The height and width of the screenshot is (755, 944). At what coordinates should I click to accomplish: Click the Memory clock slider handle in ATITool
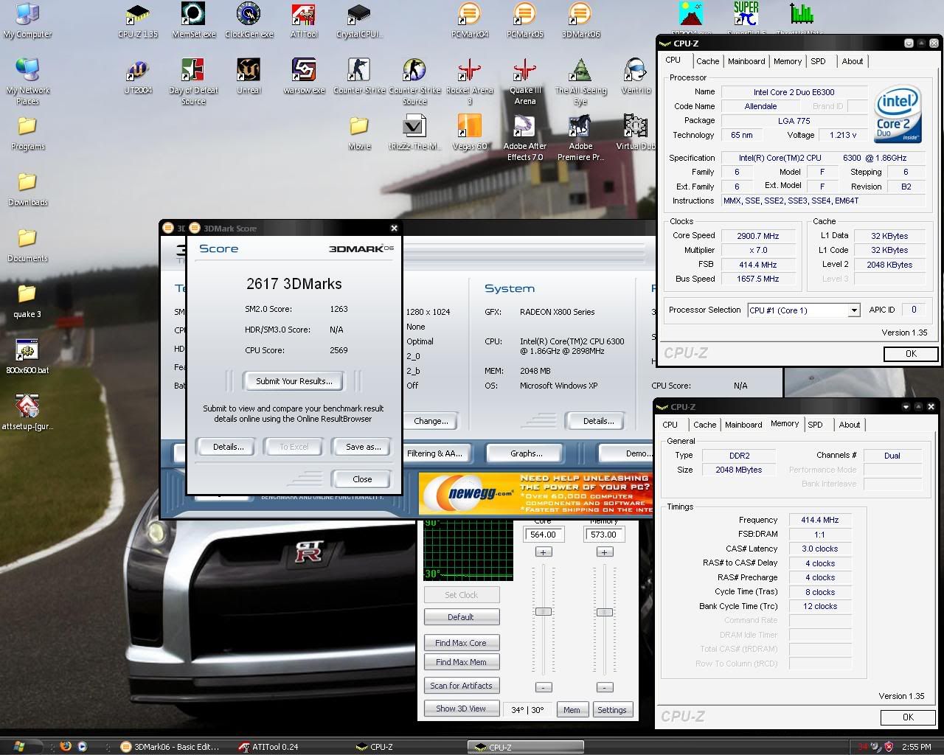point(605,612)
